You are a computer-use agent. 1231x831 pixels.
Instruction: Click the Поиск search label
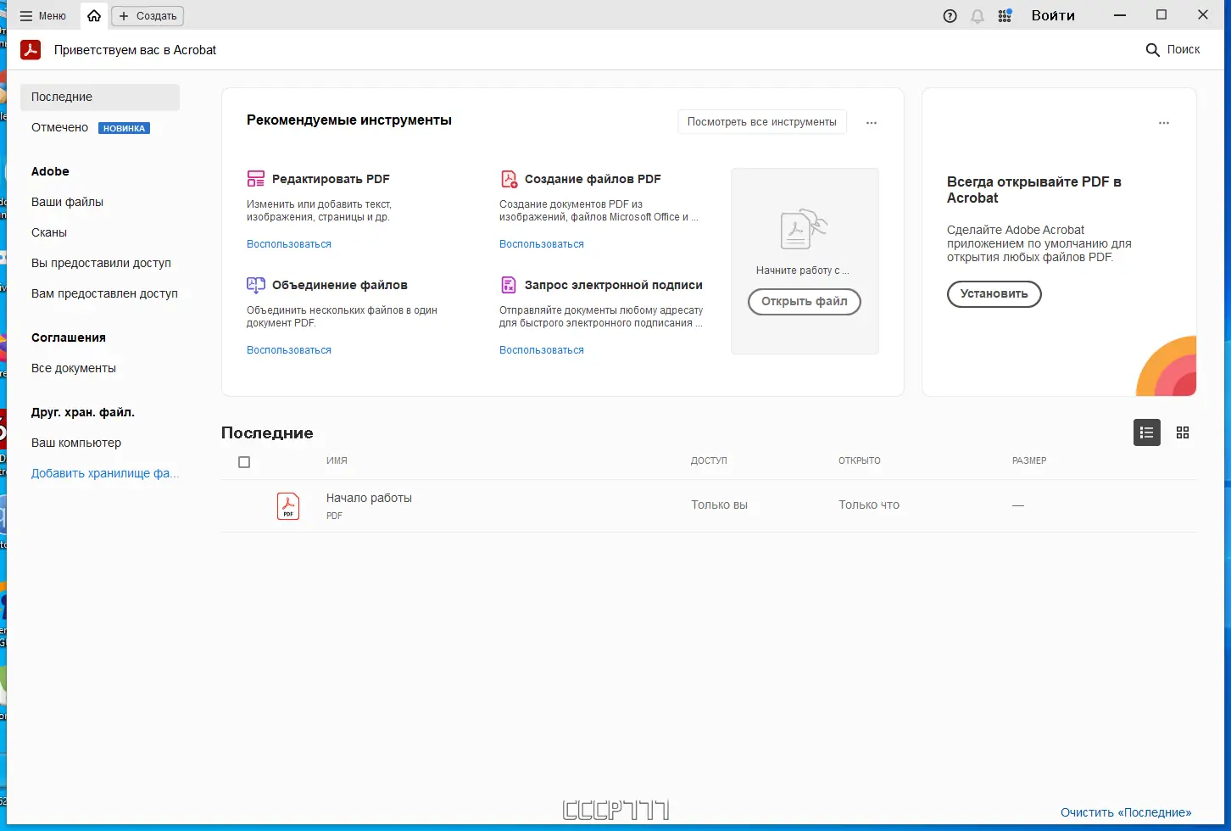pos(1184,50)
